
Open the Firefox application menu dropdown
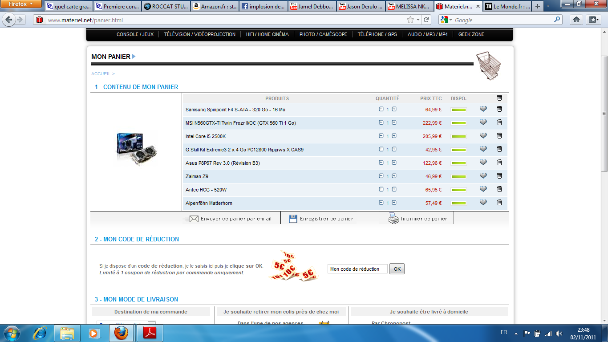pyautogui.click(x=21, y=4)
